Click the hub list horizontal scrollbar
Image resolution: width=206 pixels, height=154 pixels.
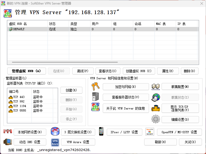pyautogui.click(x=65, y=62)
